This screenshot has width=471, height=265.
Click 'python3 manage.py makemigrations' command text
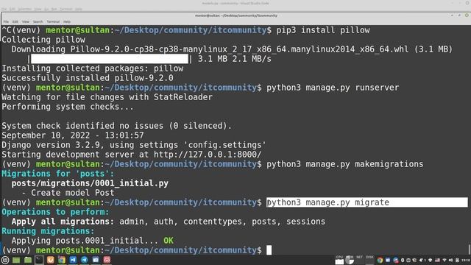(x=345, y=164)
